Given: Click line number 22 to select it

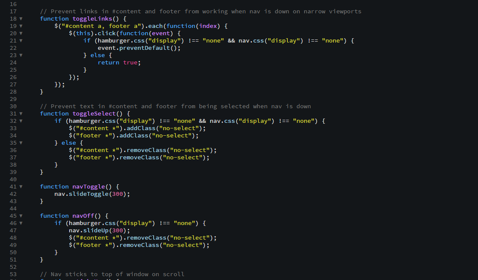Looking at the screenshot, I should [x=13, y=48].
